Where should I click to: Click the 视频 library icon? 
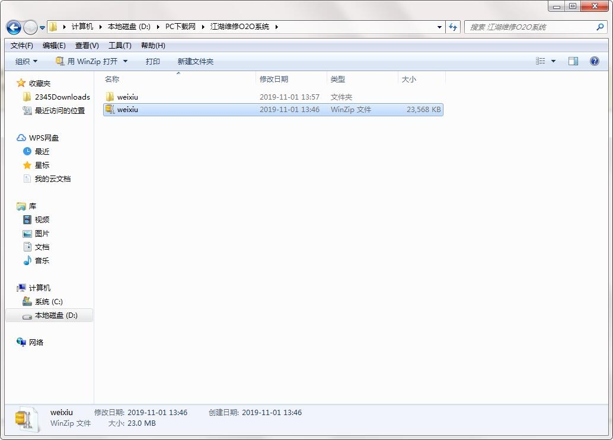27,220
